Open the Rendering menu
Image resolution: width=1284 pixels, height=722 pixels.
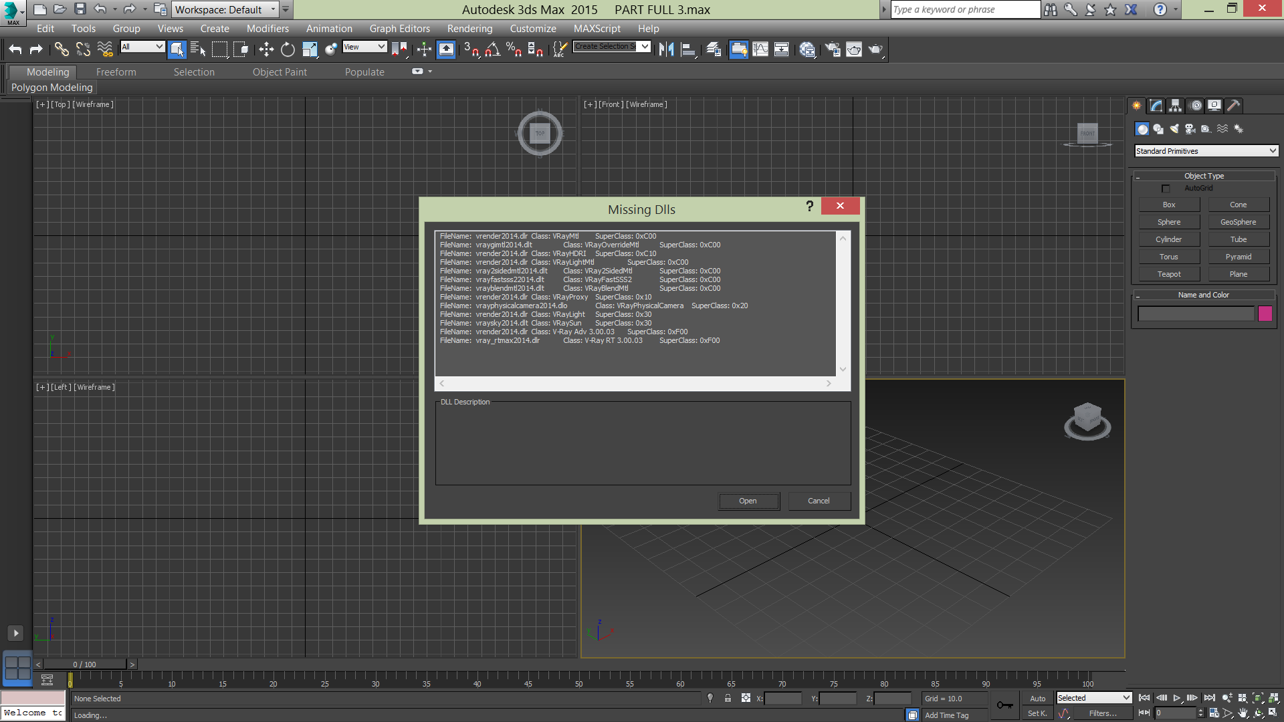(x=469, y=28)
